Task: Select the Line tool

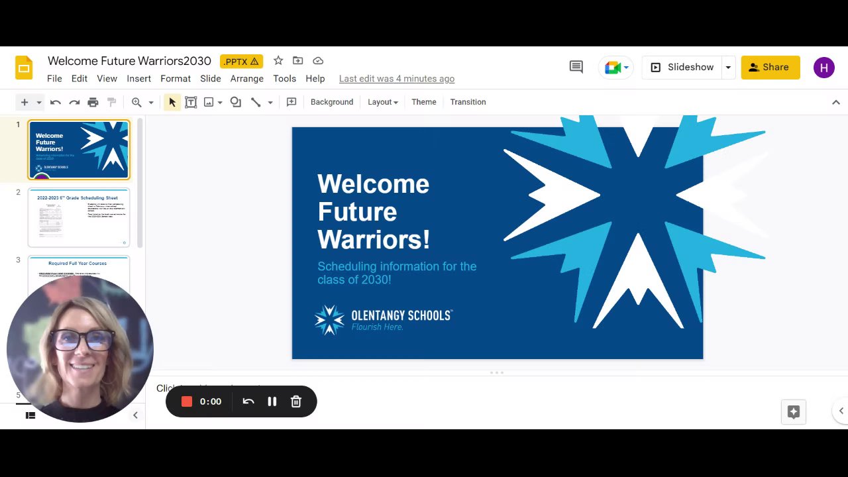Action: [256, 102]
